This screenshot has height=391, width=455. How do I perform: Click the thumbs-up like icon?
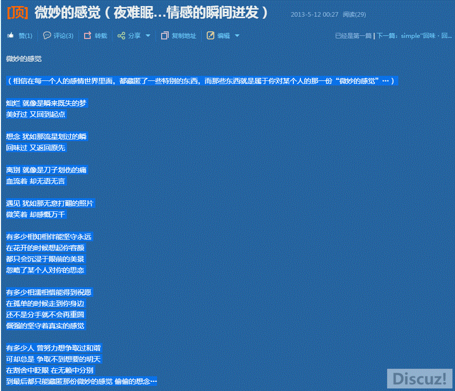[10, 35]
